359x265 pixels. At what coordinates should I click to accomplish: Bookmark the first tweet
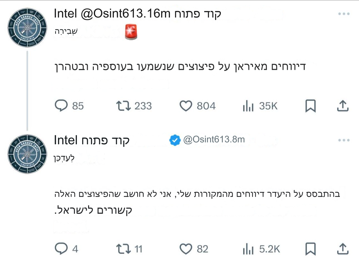click(x=310, y=106)
